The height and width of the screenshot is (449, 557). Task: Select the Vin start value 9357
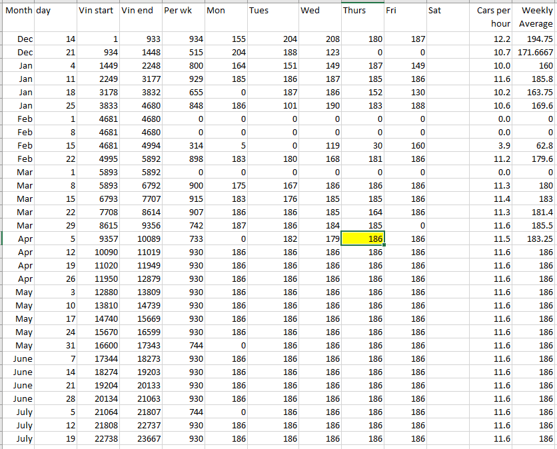tap(97, 238)
